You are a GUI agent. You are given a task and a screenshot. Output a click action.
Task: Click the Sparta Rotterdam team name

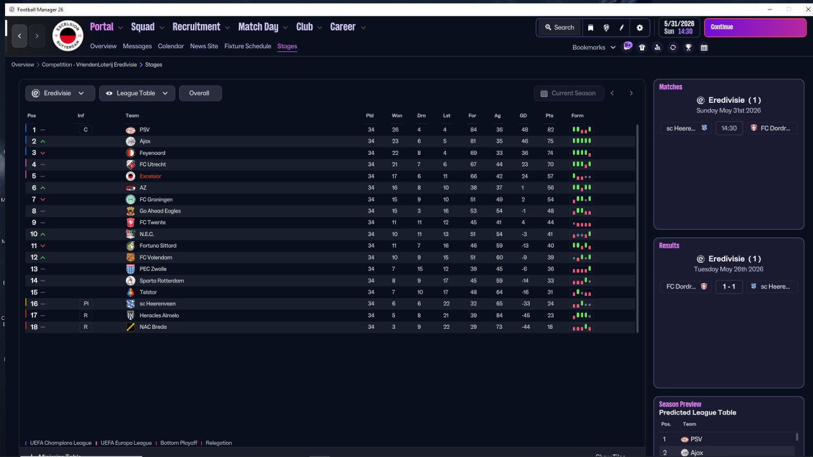click(x=162, y=281)
